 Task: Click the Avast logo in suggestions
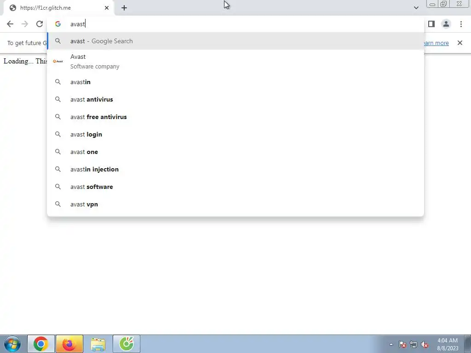58,61
